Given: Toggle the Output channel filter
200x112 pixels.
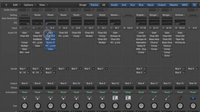Looking at the screenshot, I should pos(162,5).
